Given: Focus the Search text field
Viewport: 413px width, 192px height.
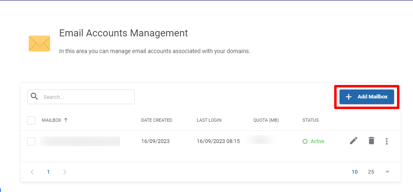Looking at the screenshot, I should (x=86, y=97).
